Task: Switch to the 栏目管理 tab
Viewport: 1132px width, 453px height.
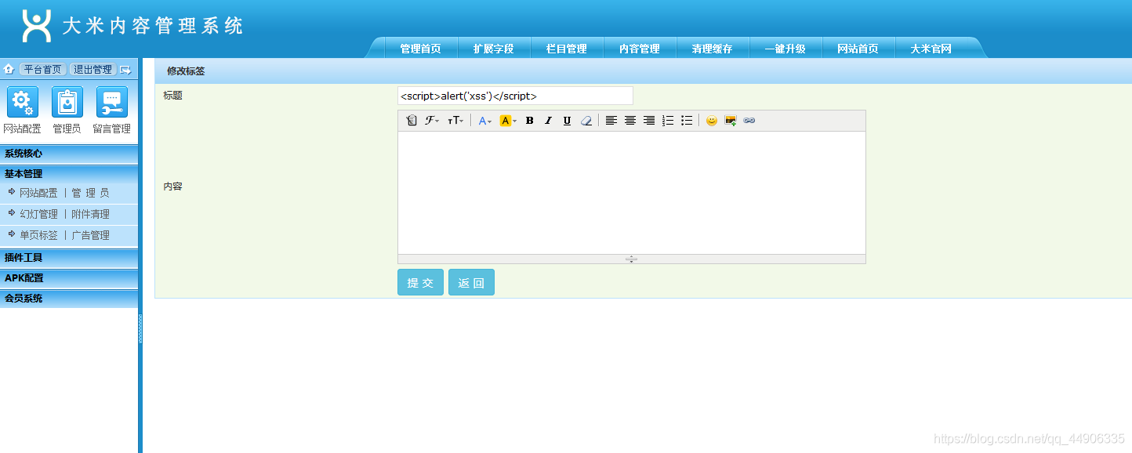Action: (x=566, y=49)
